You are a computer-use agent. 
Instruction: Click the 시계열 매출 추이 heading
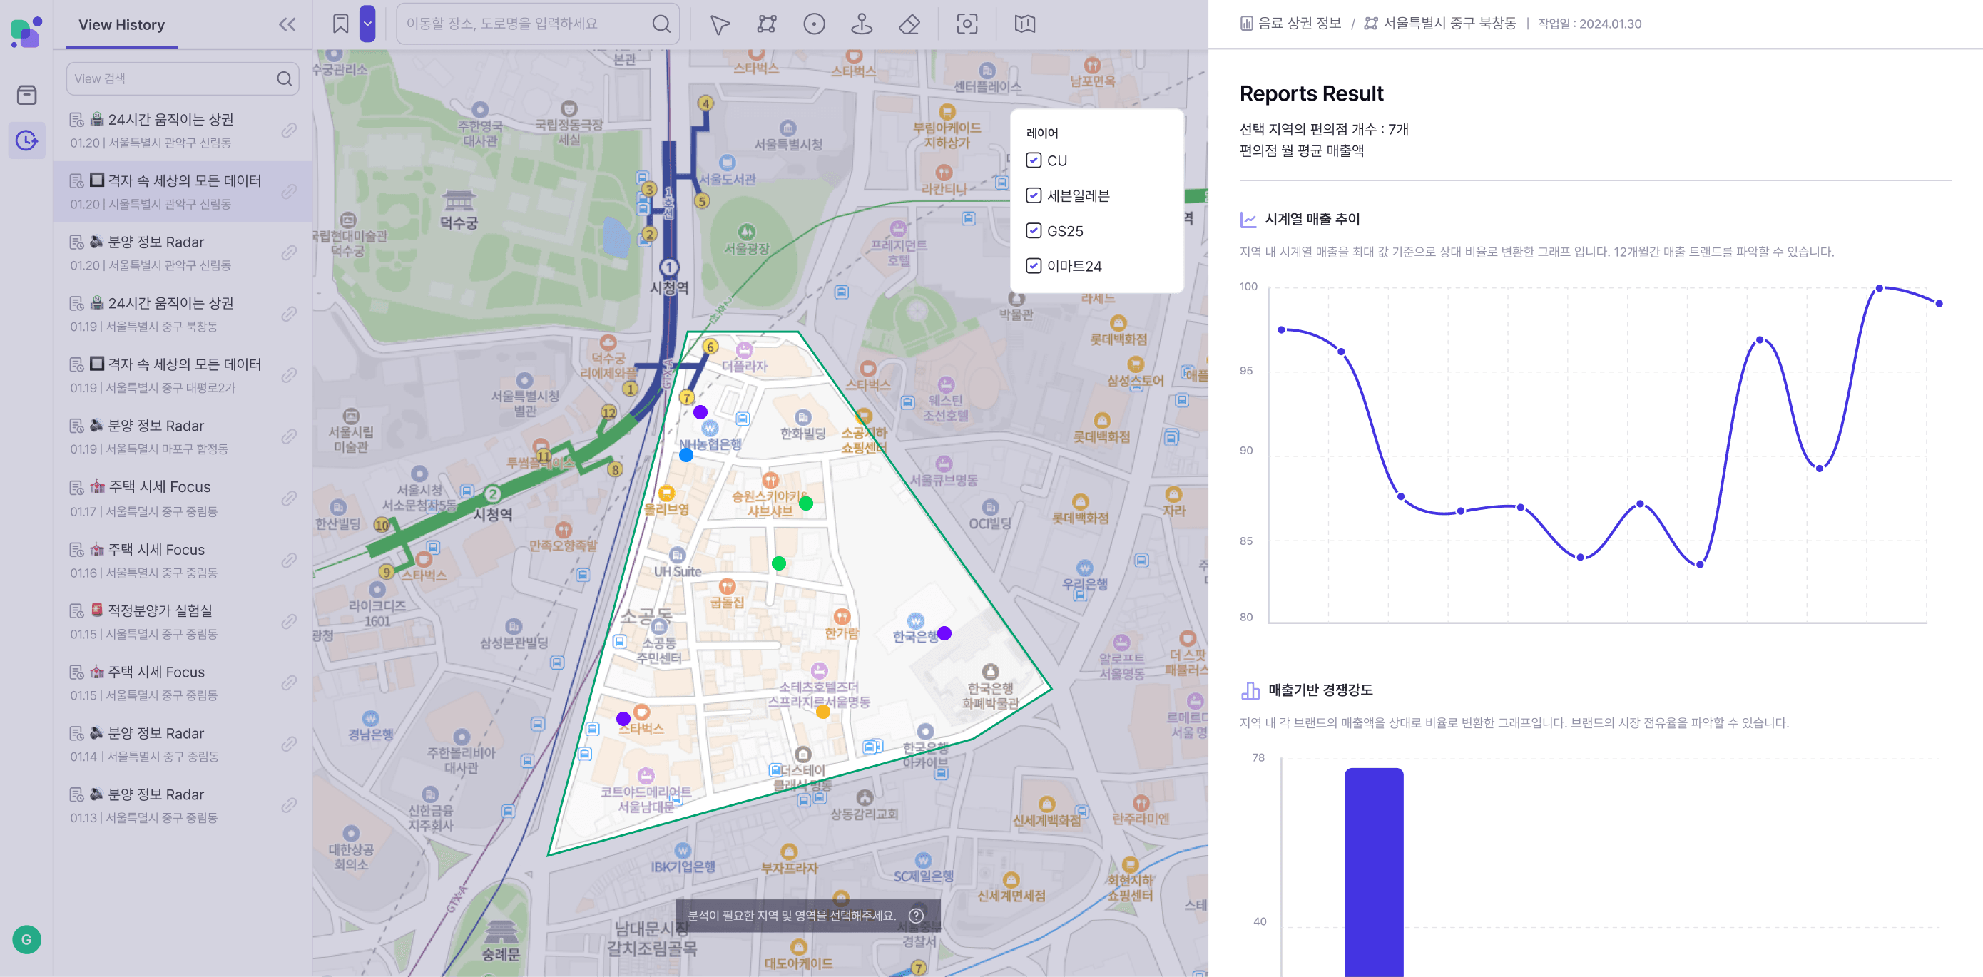pyautogui.click(x=1312, y=220)
